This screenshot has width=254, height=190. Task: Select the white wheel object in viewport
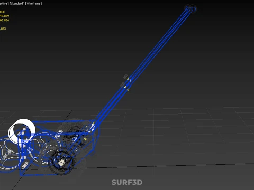[x=22, y=131]
